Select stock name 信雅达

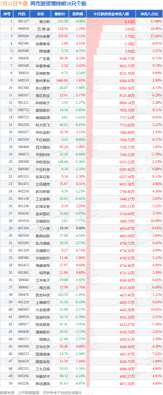[45, 339]
